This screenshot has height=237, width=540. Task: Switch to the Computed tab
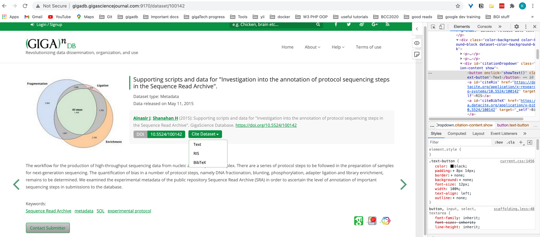pyautogui.click(x=457, y=134)
